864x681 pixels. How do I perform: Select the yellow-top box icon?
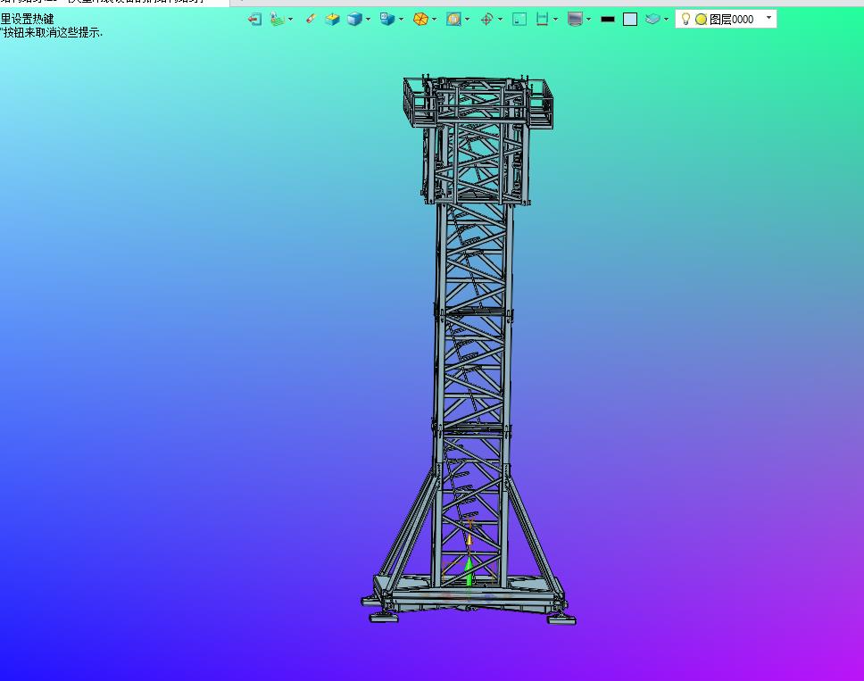tap(332, 19)
